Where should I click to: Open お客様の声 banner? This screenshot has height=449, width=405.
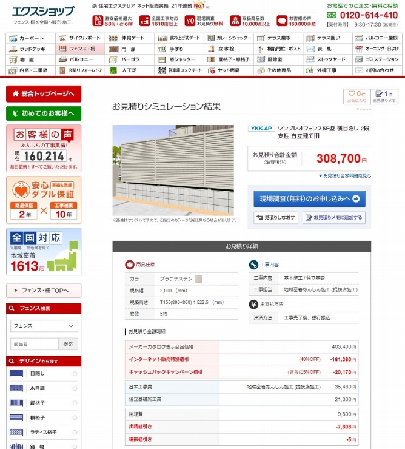click(x=44, y=148)
